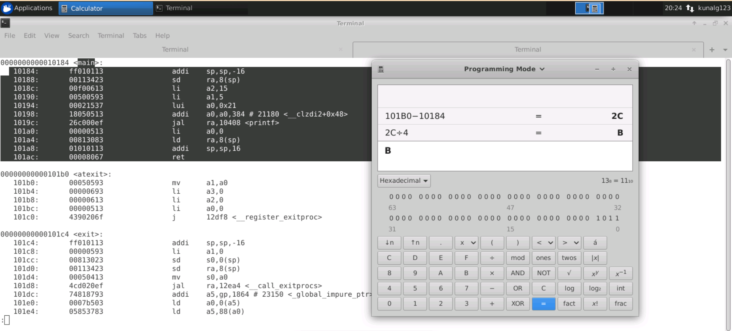Switch to the first Terminal tab

click(175, 50)
